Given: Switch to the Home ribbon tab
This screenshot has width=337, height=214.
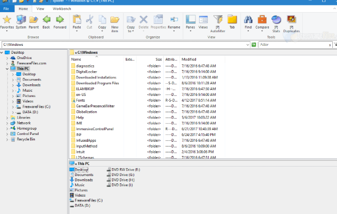Looking at the screenshot, I should click(23, 9).
